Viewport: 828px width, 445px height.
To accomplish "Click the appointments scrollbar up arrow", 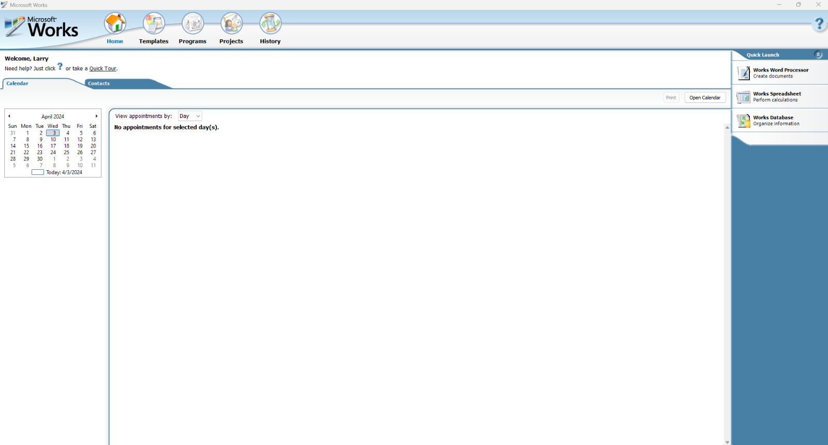I will tap(727, 127).
